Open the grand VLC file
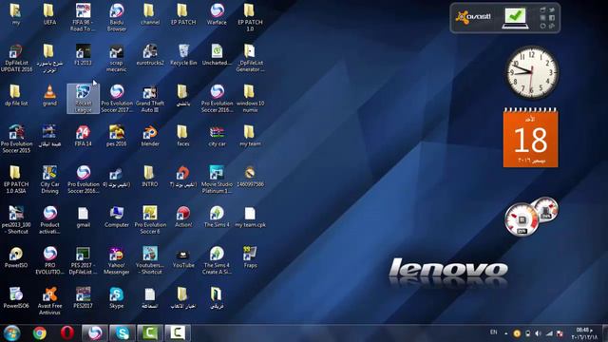The width and height of the screenshot is (608, 342). coord(49,95)
